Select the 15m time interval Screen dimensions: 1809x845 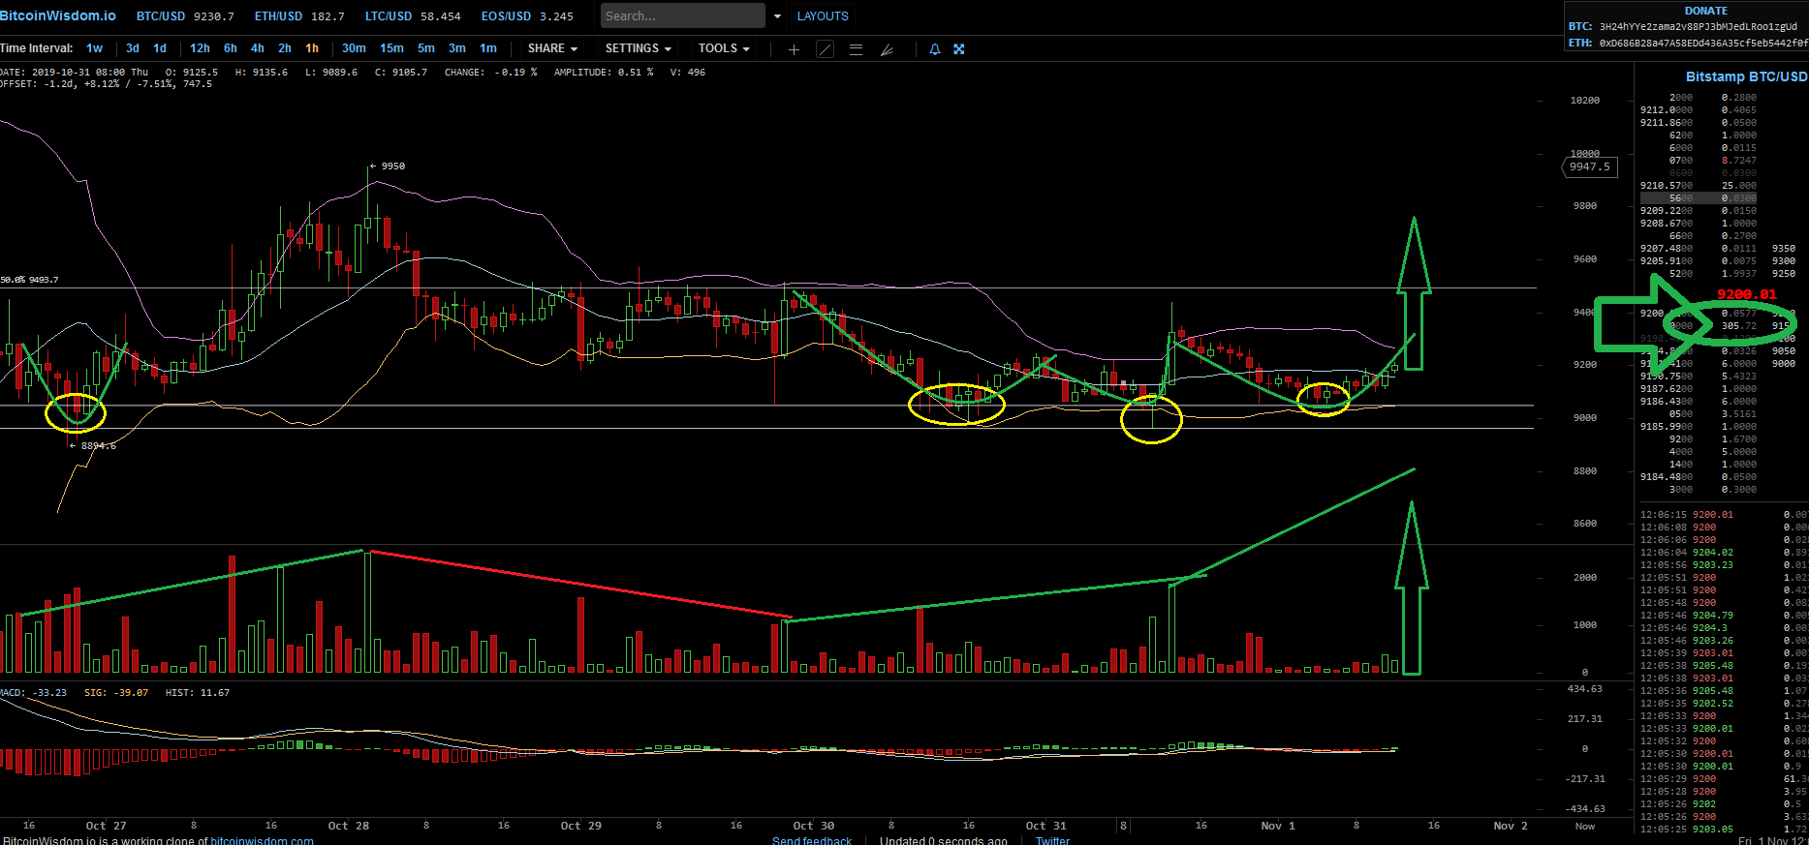(391, 48)
